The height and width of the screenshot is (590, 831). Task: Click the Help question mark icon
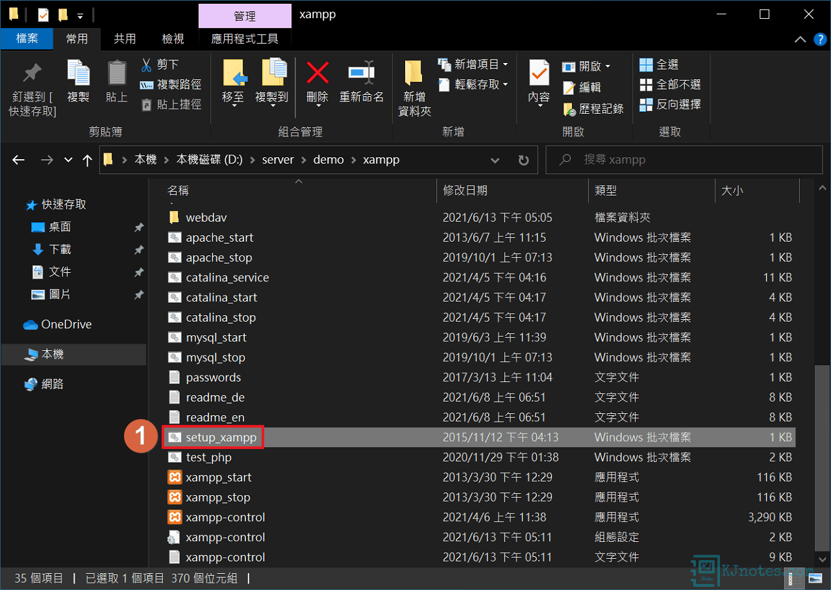click(x=820, y=40)
